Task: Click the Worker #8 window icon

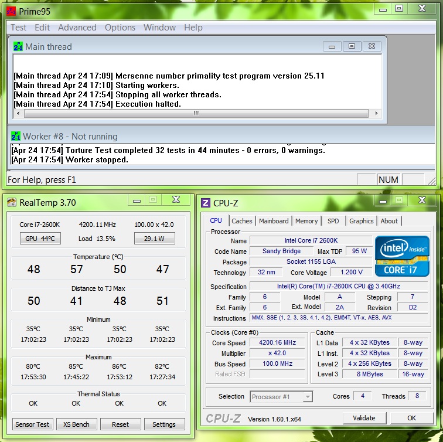Action: 16,136
